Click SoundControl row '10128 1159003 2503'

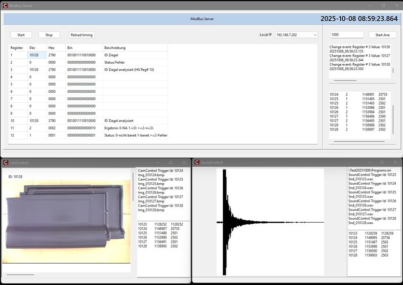click(x=368, y=255)
